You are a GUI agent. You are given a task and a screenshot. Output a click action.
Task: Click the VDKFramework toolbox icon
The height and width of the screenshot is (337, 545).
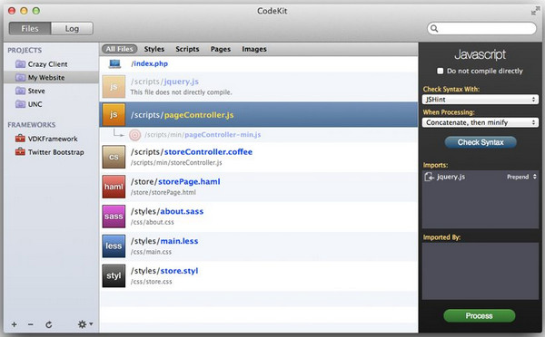click(20, 139)
